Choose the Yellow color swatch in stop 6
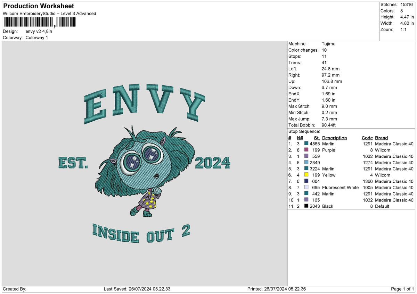Screen dimensions: 417x294 click(x=306, y=175)
